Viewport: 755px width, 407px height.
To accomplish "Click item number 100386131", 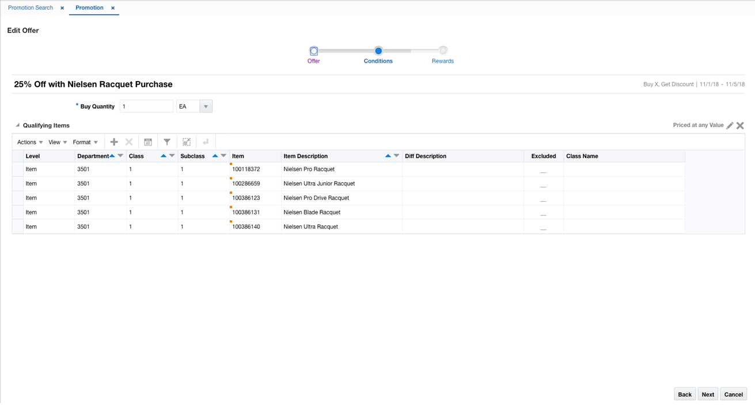I will pos(246,213).
